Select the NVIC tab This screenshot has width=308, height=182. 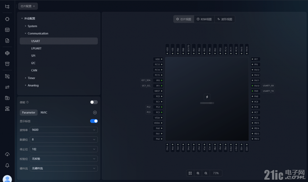44,113
